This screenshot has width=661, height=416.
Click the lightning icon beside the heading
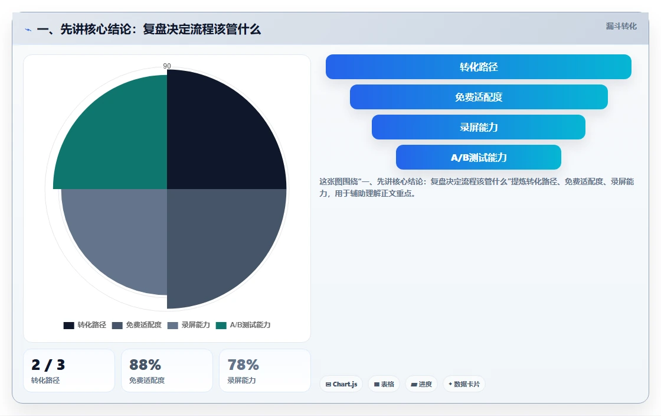pyautogui.click(x=28, y=30)
